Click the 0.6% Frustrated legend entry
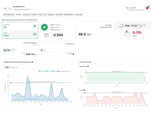 pyautogui.click(x=55, y=25)
